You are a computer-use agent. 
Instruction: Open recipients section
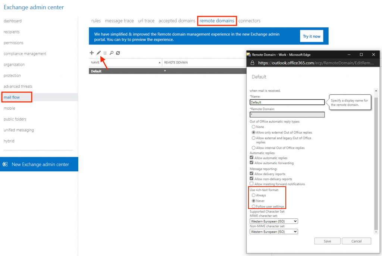pos(12,32)
